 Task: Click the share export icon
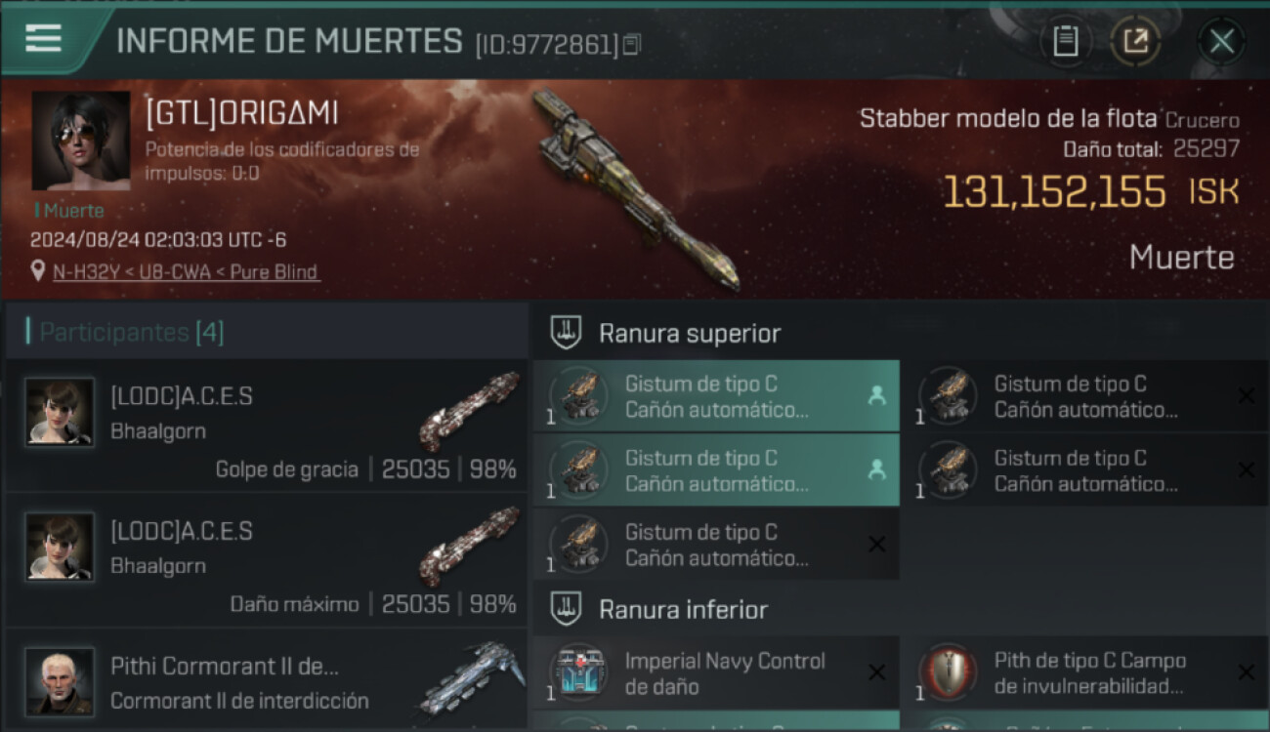[x=1135, y=41]
